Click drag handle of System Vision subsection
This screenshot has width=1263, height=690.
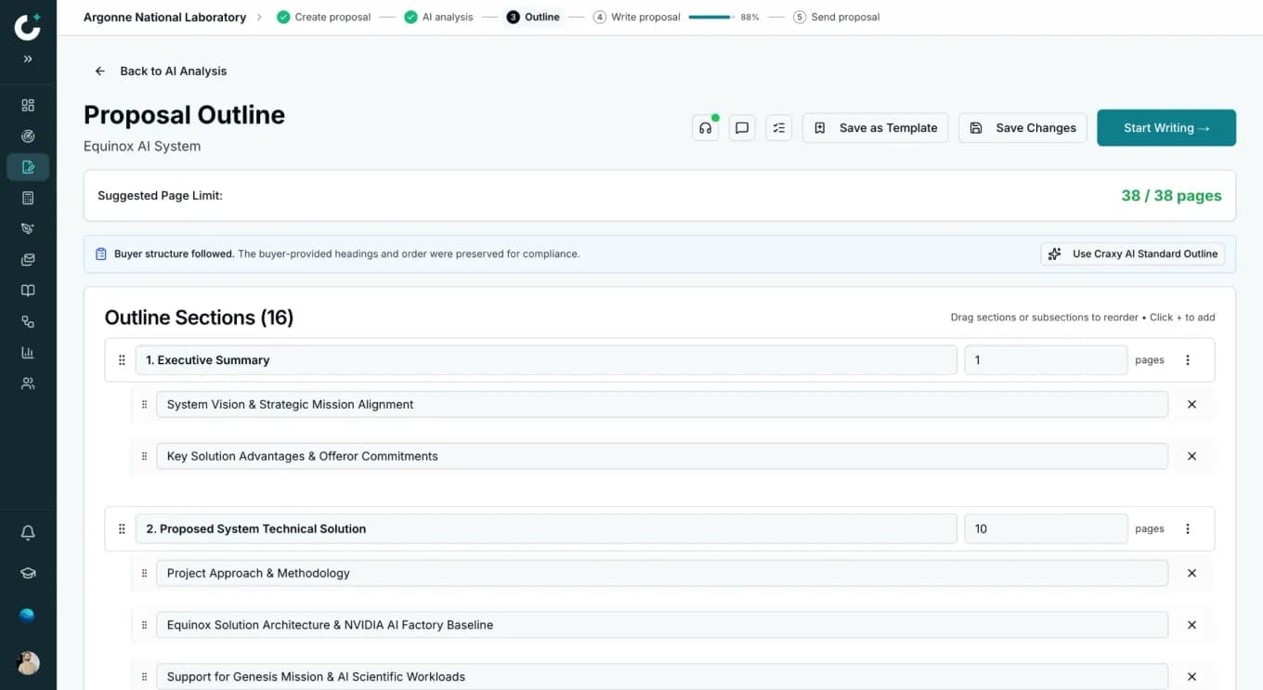[x=144, y=405]
